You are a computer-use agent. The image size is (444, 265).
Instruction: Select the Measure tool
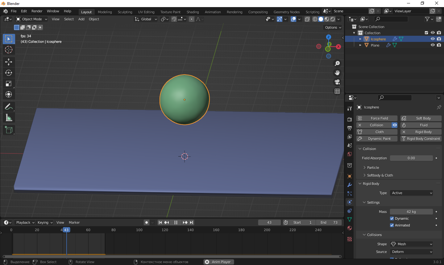pos(9,118)
